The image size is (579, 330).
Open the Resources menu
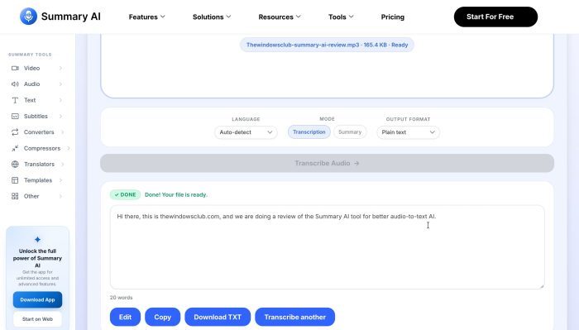pos(280,17)
